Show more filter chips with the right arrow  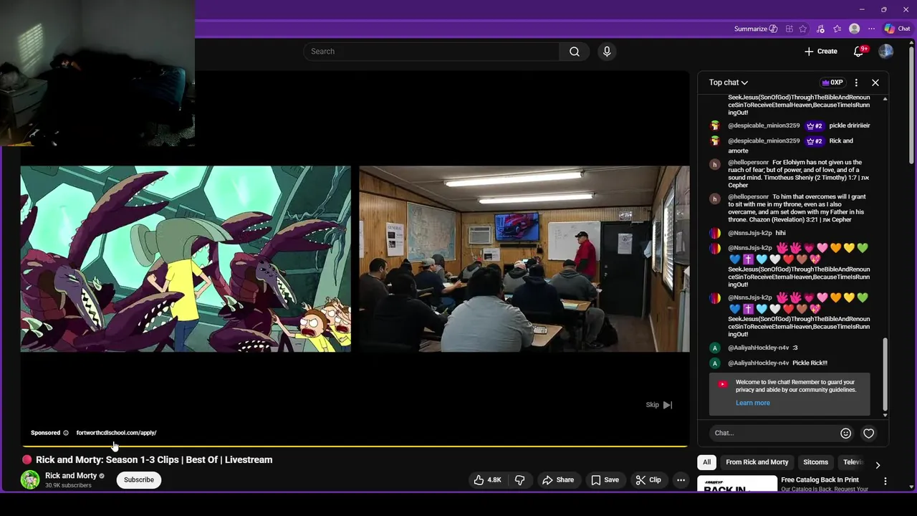(878, 465)
